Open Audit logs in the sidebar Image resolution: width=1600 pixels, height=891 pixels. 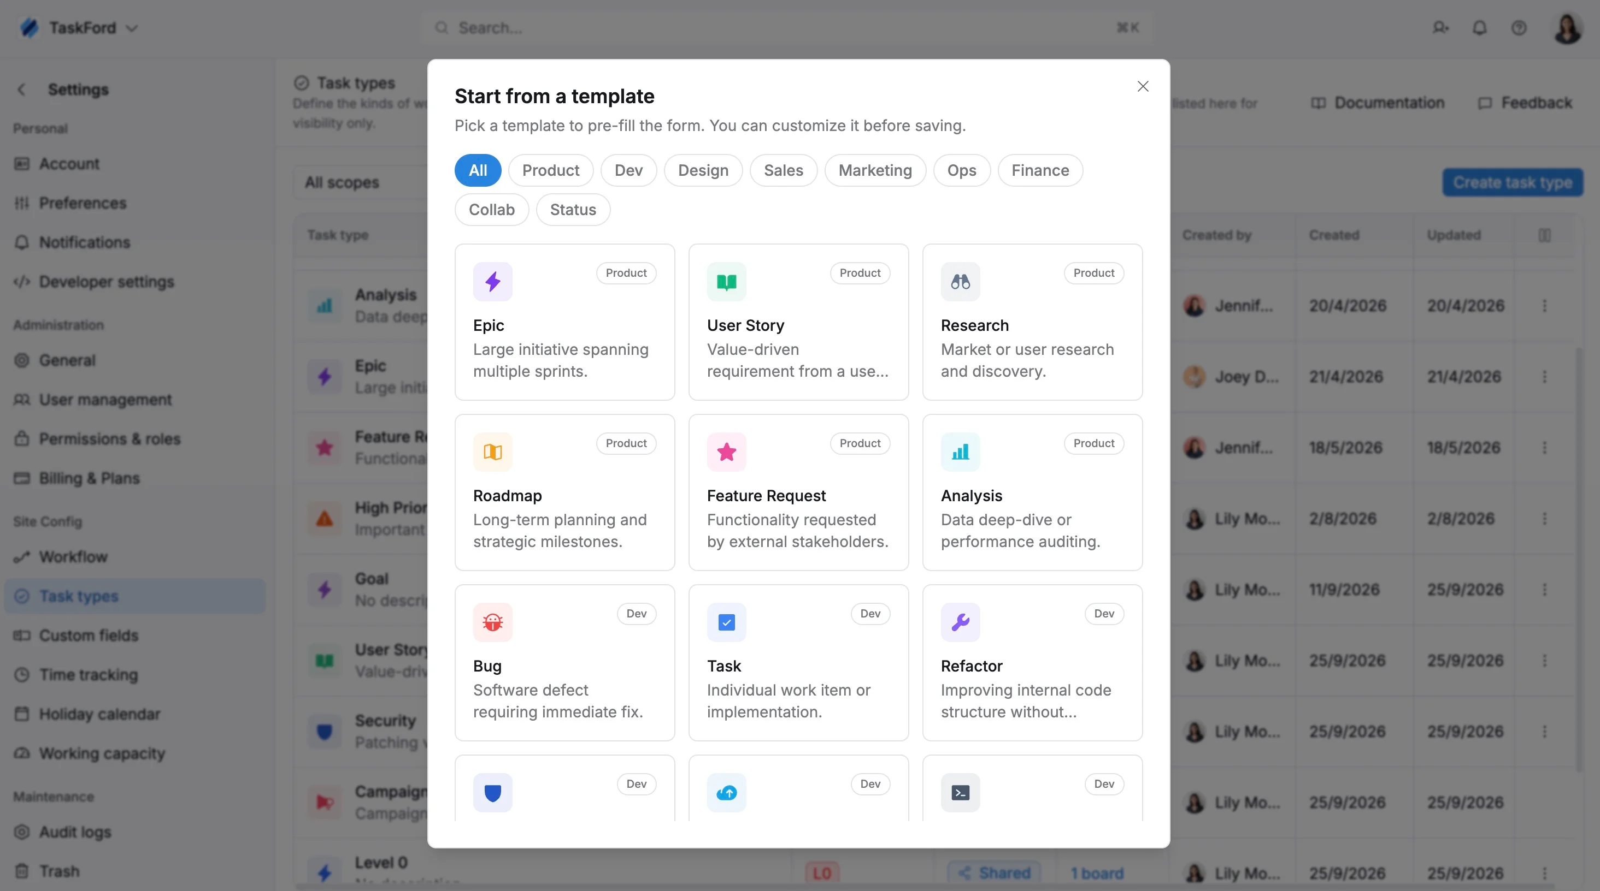coord(135,832)
